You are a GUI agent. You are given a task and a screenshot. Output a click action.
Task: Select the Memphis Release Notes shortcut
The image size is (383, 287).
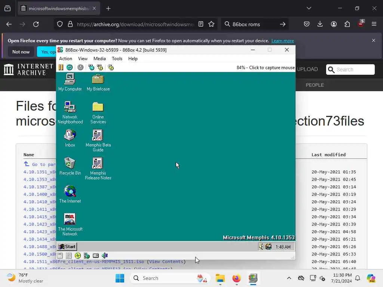[x=98, y=169]
